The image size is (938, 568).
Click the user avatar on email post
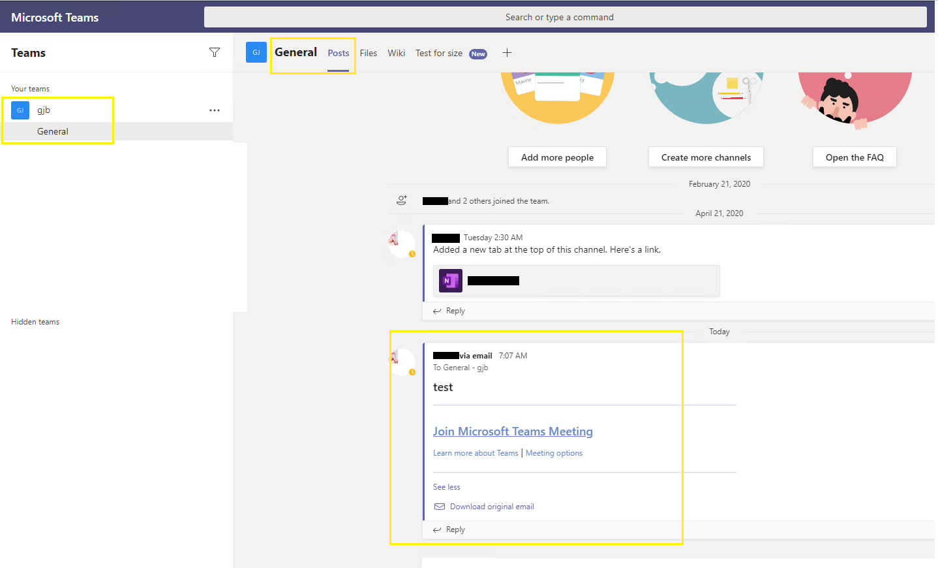[402, 362]
